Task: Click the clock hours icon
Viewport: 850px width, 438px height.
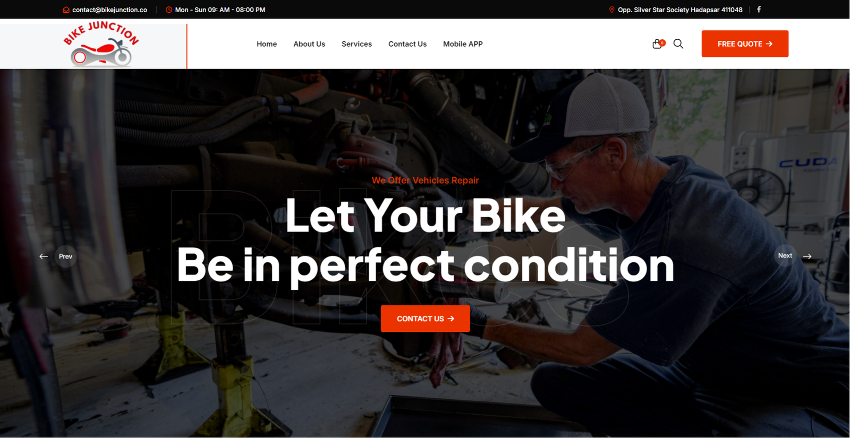Action: click(169, 10)
